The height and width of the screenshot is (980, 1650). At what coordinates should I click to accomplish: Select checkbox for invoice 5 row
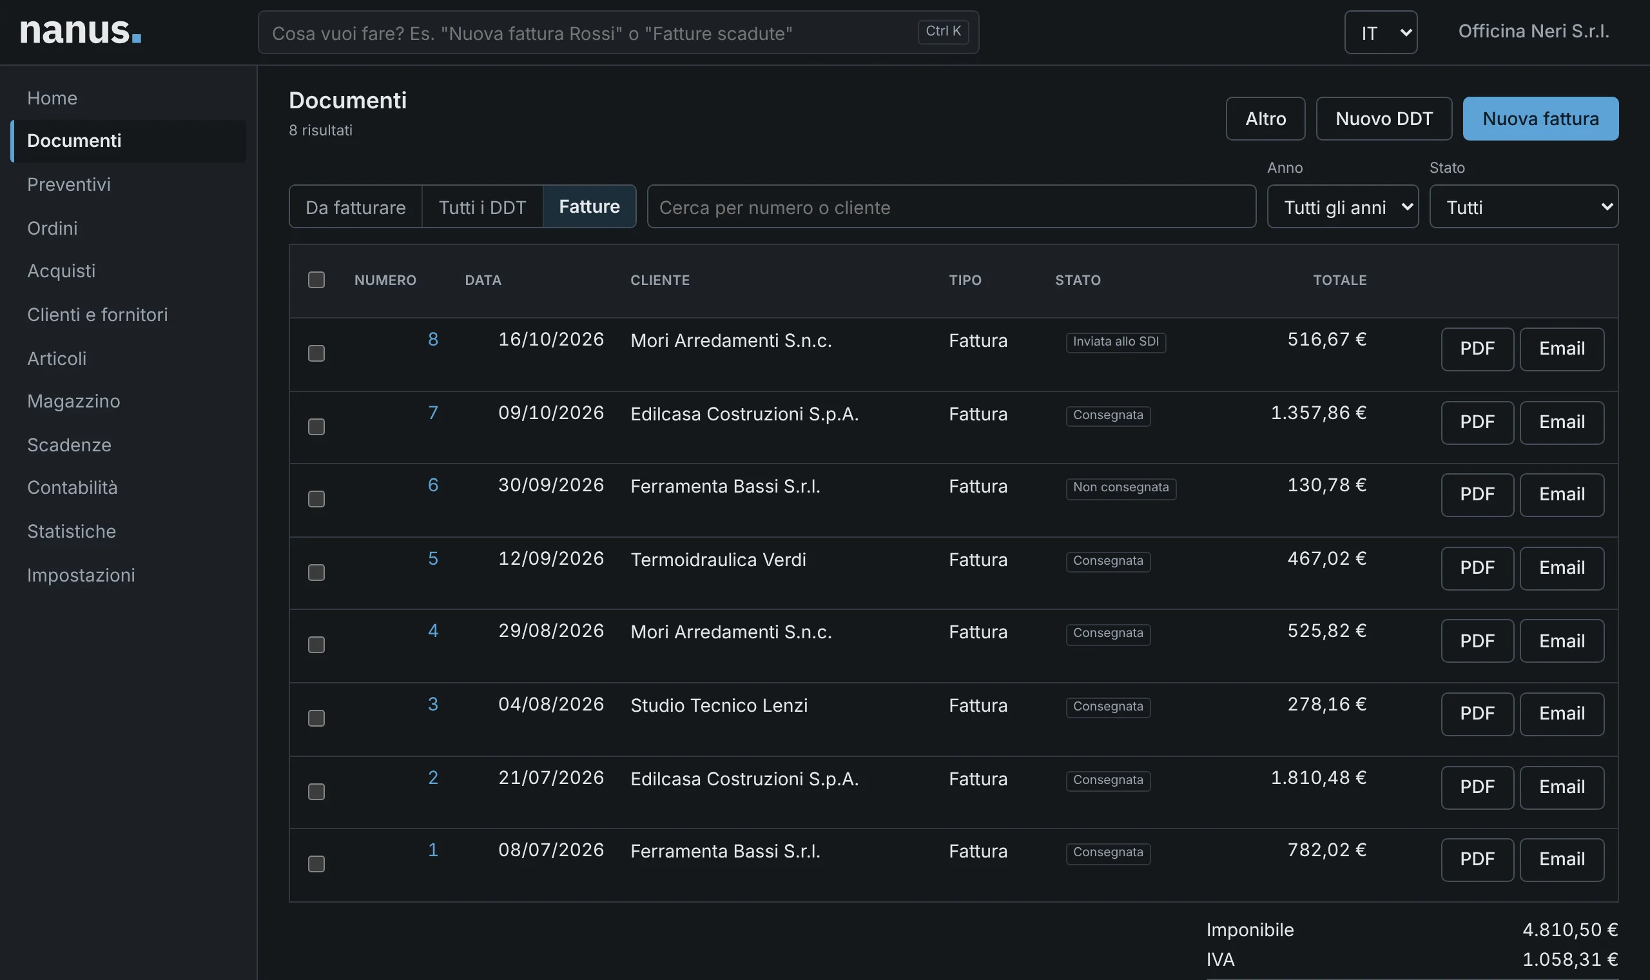click(x=316, y=572)
